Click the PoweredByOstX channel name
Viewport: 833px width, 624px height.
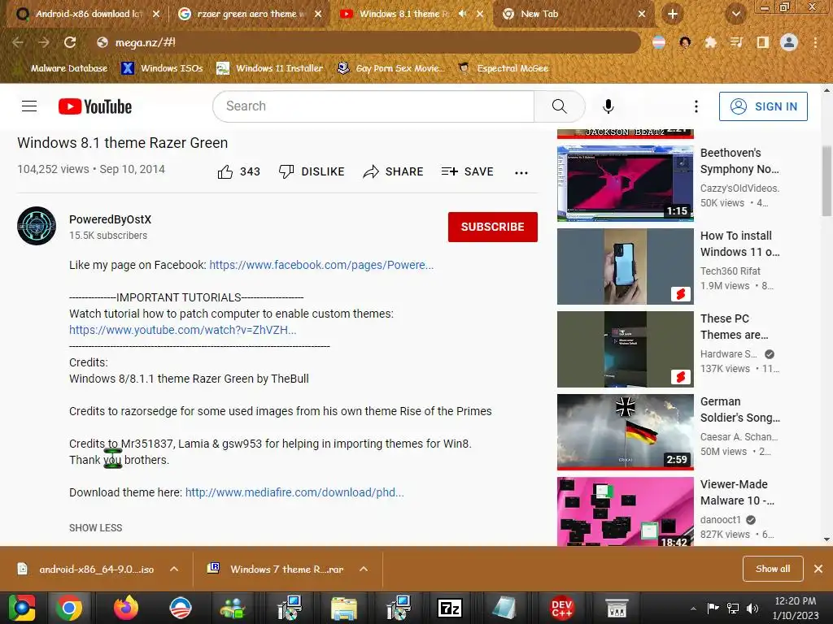coord(110,219)
